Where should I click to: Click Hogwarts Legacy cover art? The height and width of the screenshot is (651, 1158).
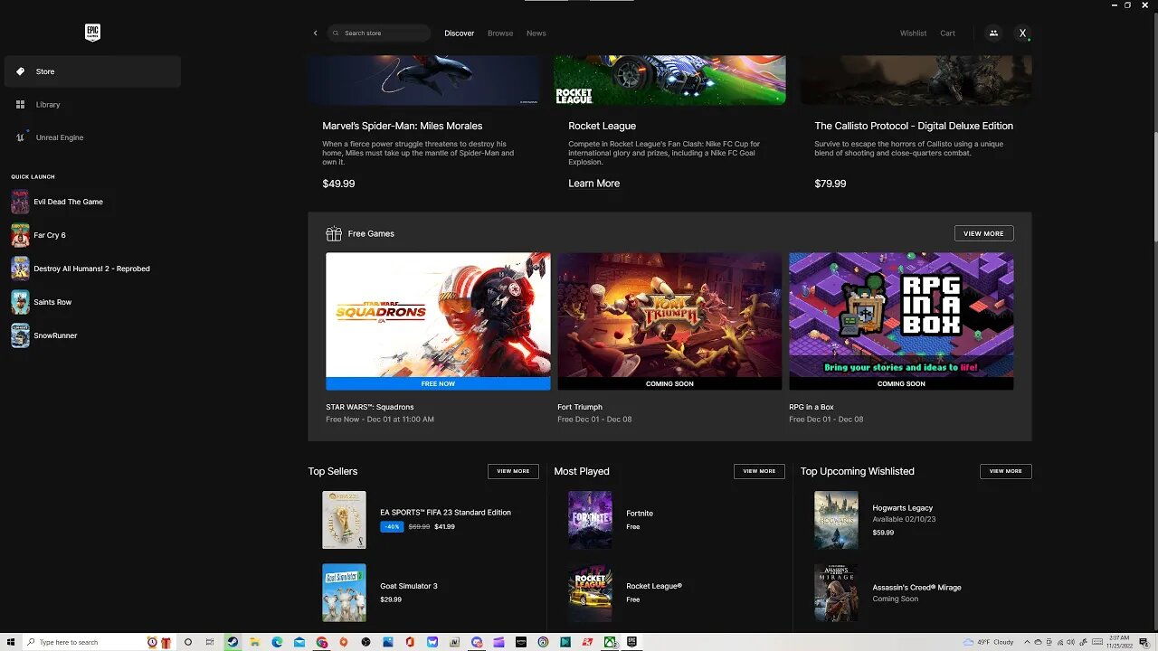[x=836, y=520]
